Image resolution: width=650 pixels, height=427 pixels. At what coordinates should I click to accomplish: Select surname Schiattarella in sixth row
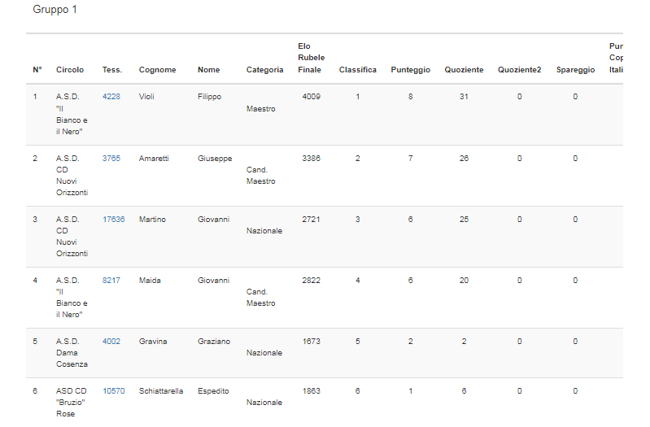[x=161, y=391]
